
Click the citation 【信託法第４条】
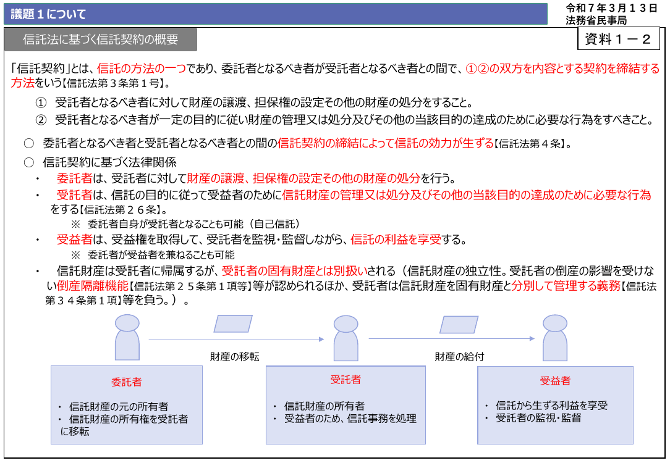530,144
